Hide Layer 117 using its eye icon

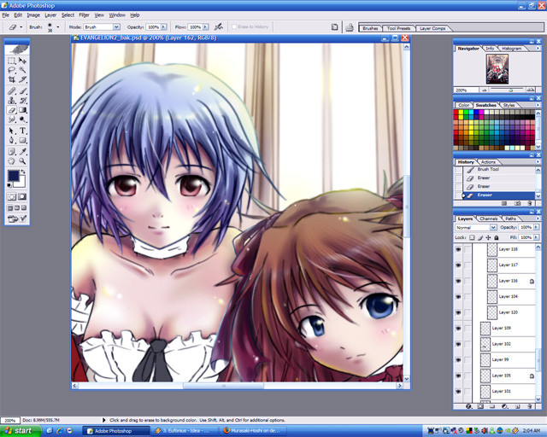(458, 265)
